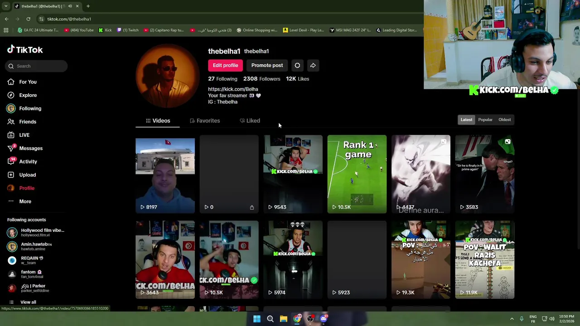
Task: Open the Twitch bookmark
Action: tap(128, 30)
